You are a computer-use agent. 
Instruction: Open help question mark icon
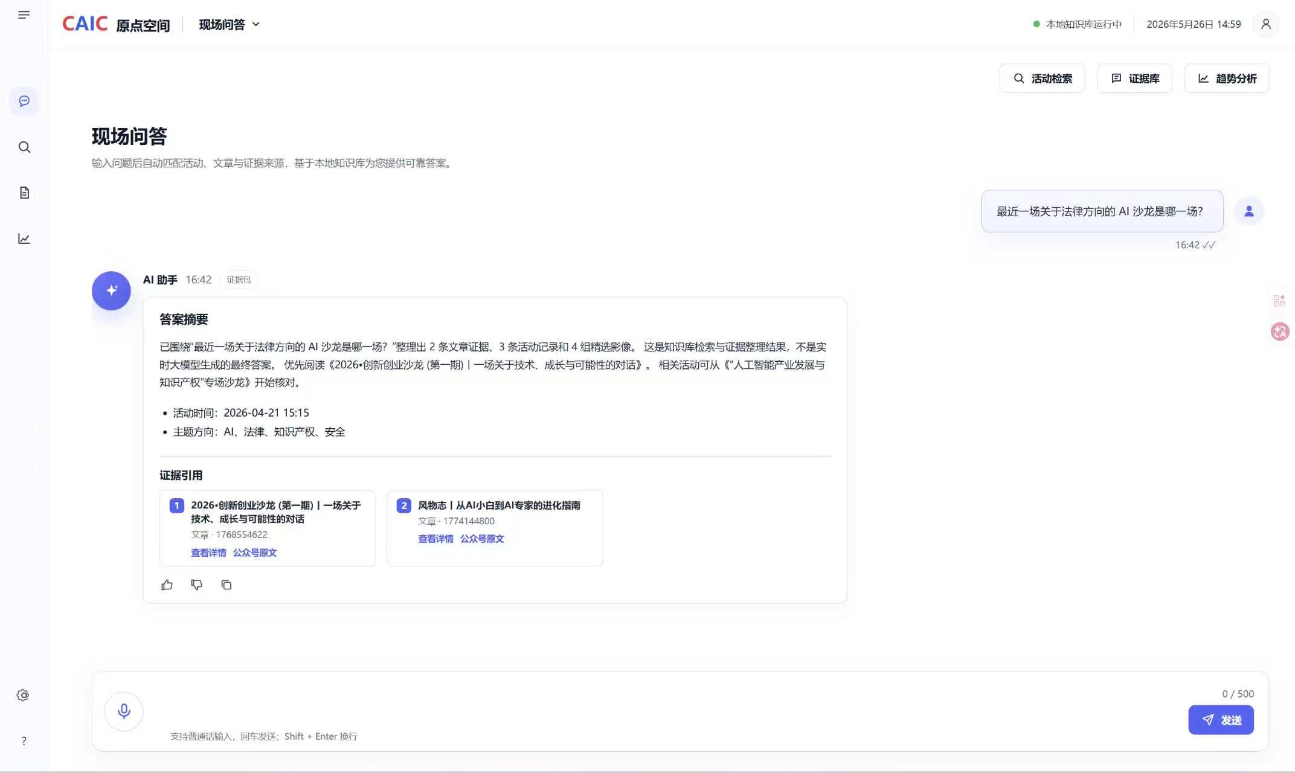[x=24, y=741]
